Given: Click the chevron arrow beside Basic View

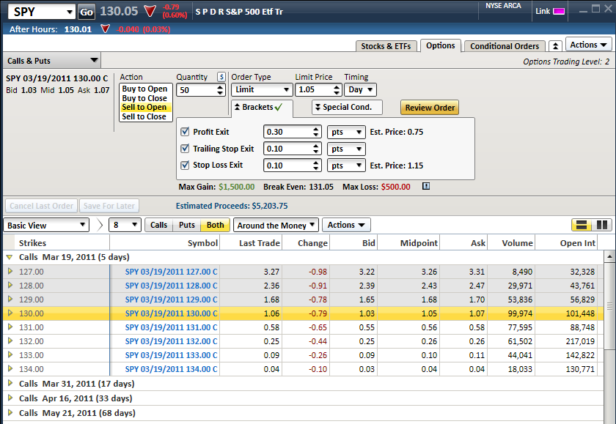Looking at the screenshot, I should pos(100,225).
